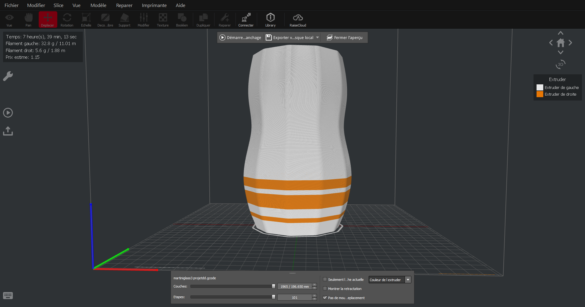
Task: Expand the Exporter vers disque local dropdown
Action: [x=318, y=37]
